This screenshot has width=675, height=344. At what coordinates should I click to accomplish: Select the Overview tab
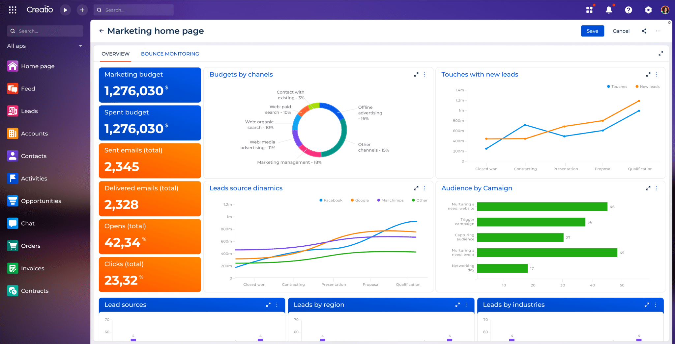(115, 54)
